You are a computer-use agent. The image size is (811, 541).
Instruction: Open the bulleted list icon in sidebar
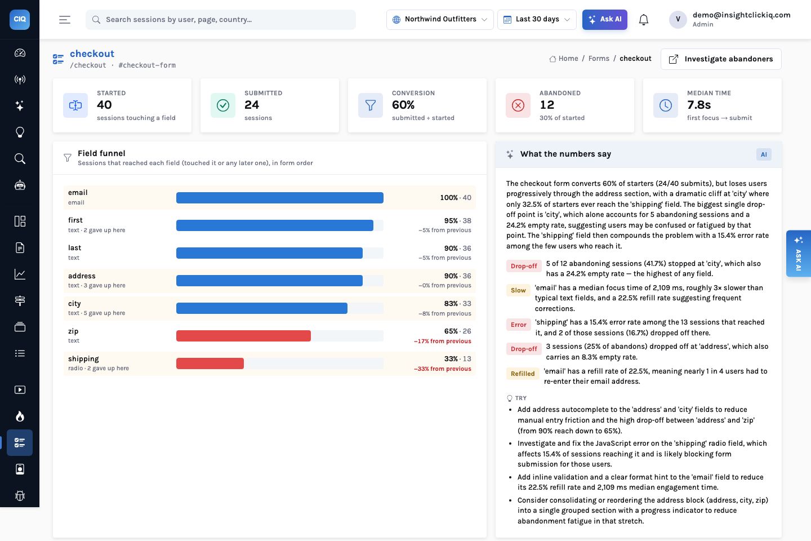20,353
